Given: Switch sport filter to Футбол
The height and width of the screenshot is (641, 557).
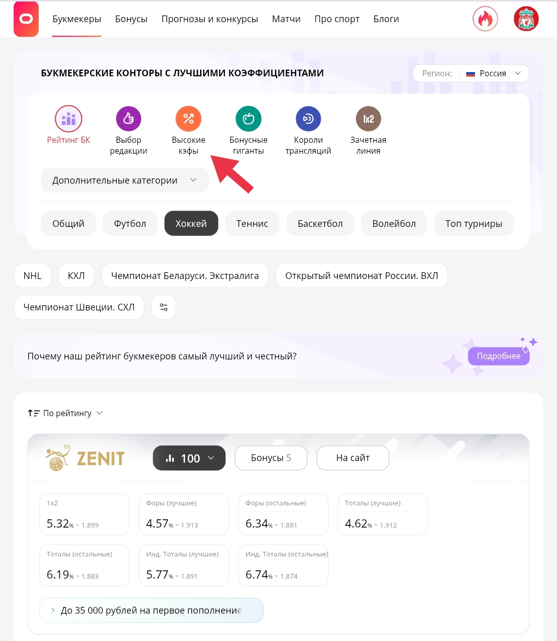Looking at the screenshot, I should (x=130, y=223).
